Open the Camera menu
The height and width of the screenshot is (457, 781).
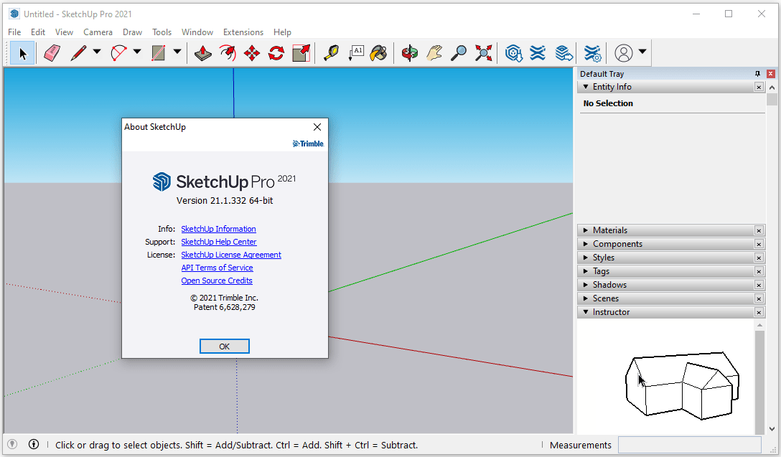98,32
